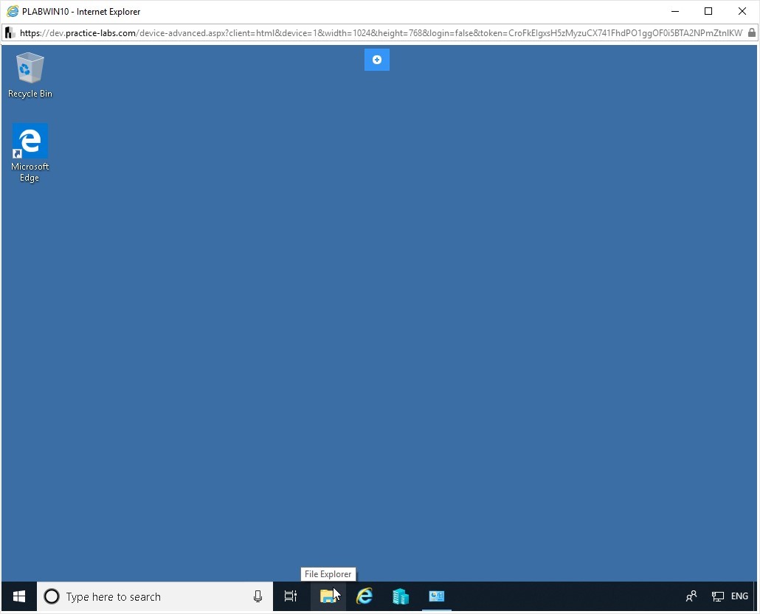Screen dimensions: 760x614
Task: Activate the search microphone icon
Action: point(258,596)
